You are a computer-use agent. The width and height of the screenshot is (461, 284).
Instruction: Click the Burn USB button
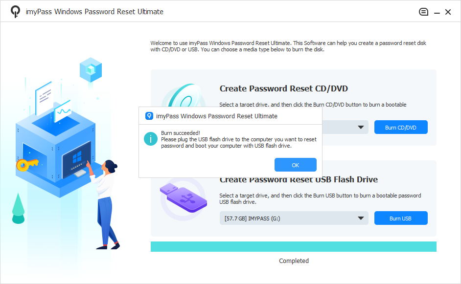tap(401, 218)
